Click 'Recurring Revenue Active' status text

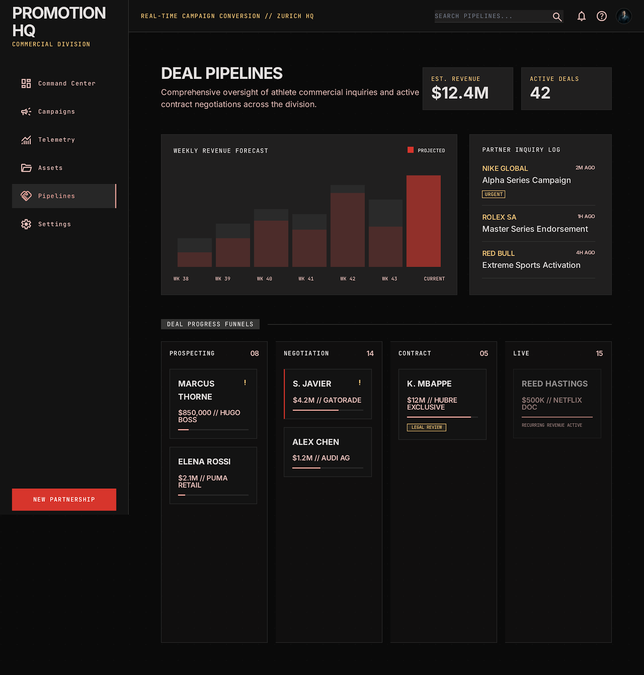552,425
